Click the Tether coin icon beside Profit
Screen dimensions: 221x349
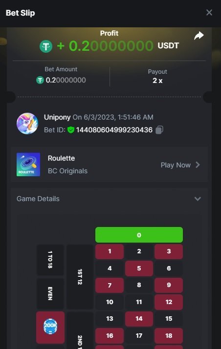(46, 46)
